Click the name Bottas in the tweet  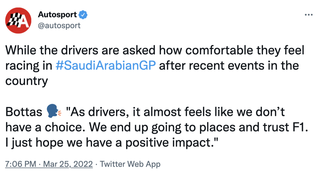tap(24, 112)
